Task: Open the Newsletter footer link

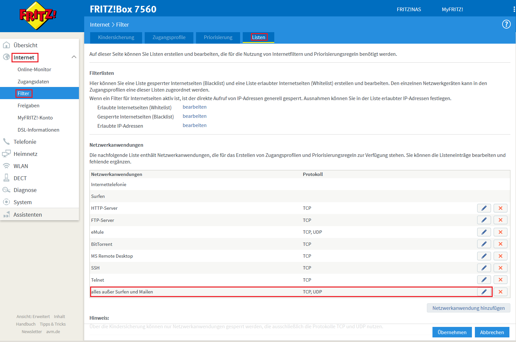Action: 32,332
